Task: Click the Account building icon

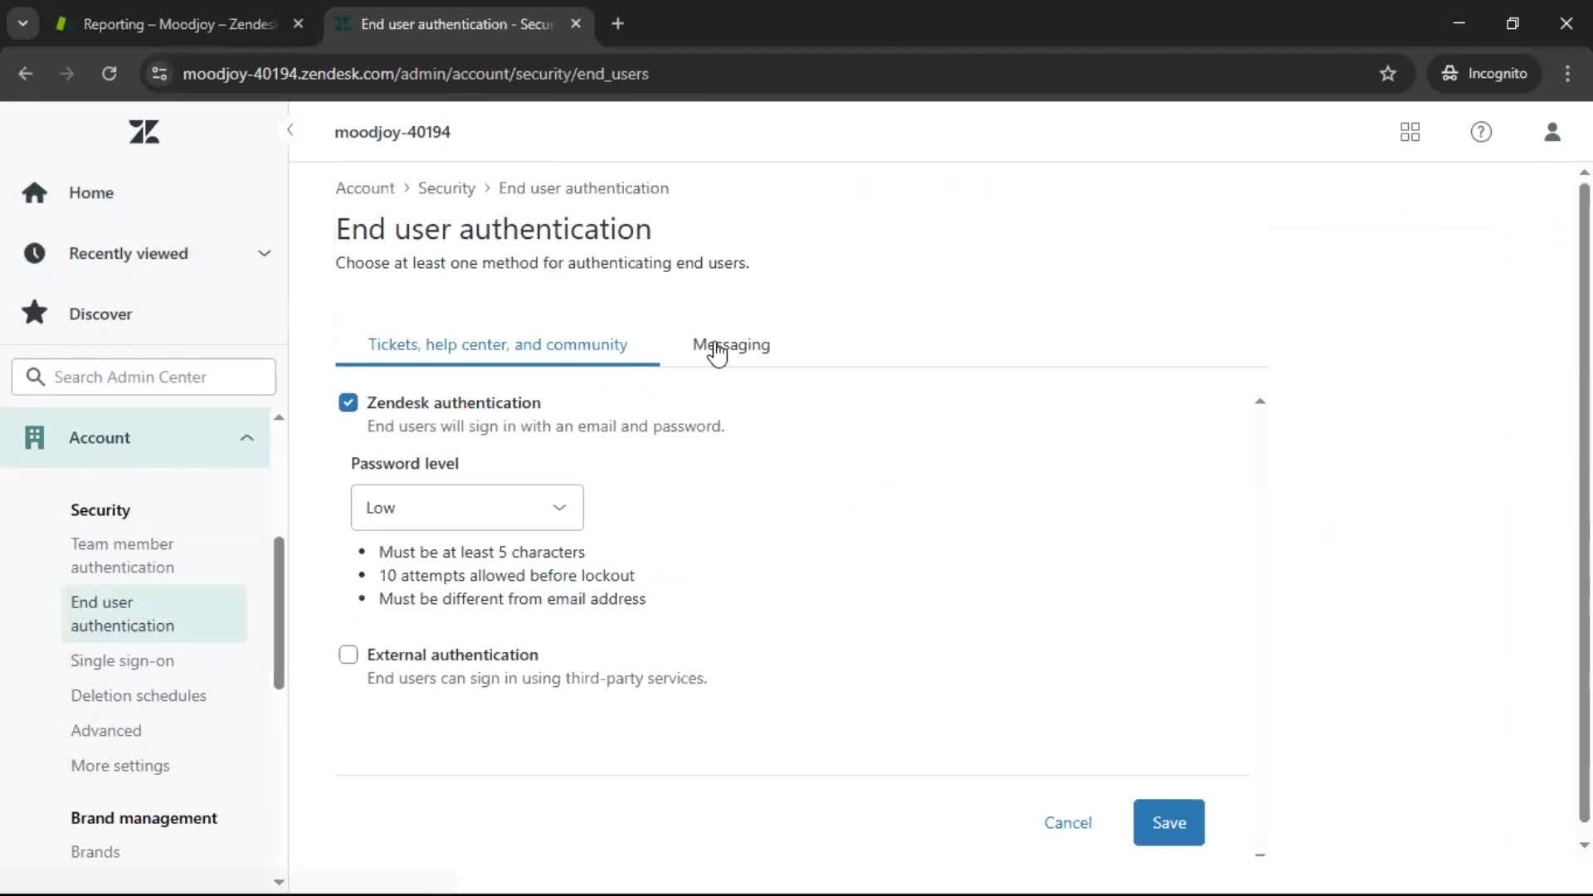Action: pyautogui.click(x=35, y=437)
